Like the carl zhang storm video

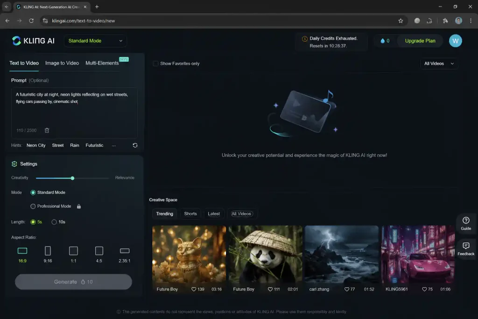pos(347,289)
